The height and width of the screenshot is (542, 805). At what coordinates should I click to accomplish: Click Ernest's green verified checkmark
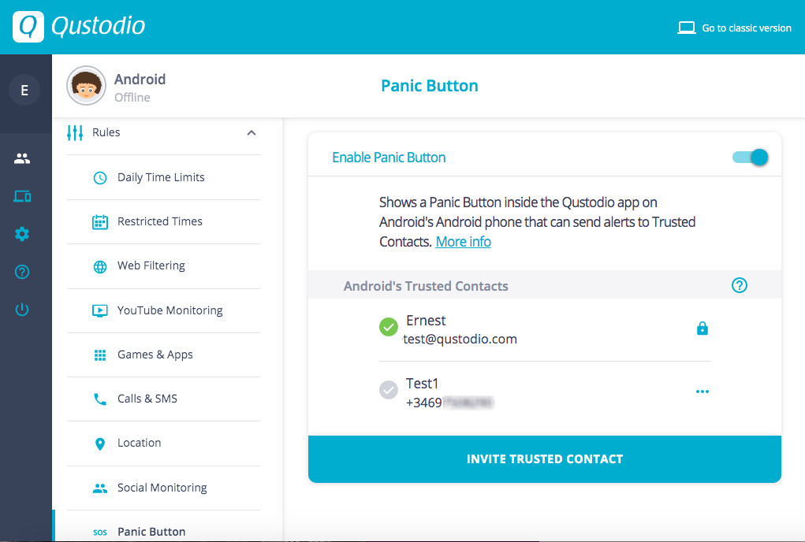[389, 327]
